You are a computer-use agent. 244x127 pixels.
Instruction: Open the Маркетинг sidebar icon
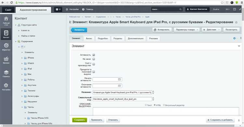(6, 47)
